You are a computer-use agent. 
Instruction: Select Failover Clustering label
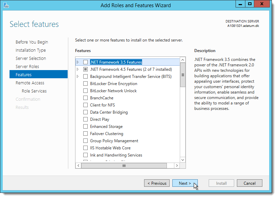[x=106, y=134]
